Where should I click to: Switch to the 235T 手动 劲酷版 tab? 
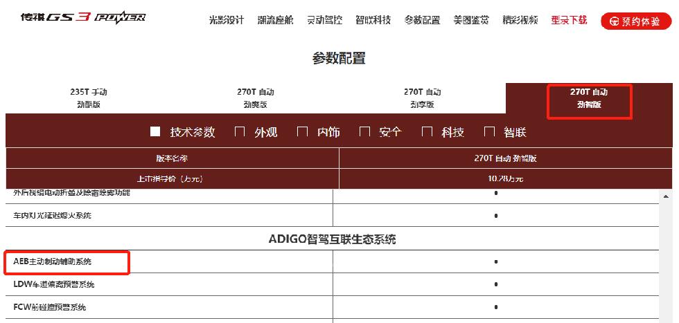click(89, 98)
